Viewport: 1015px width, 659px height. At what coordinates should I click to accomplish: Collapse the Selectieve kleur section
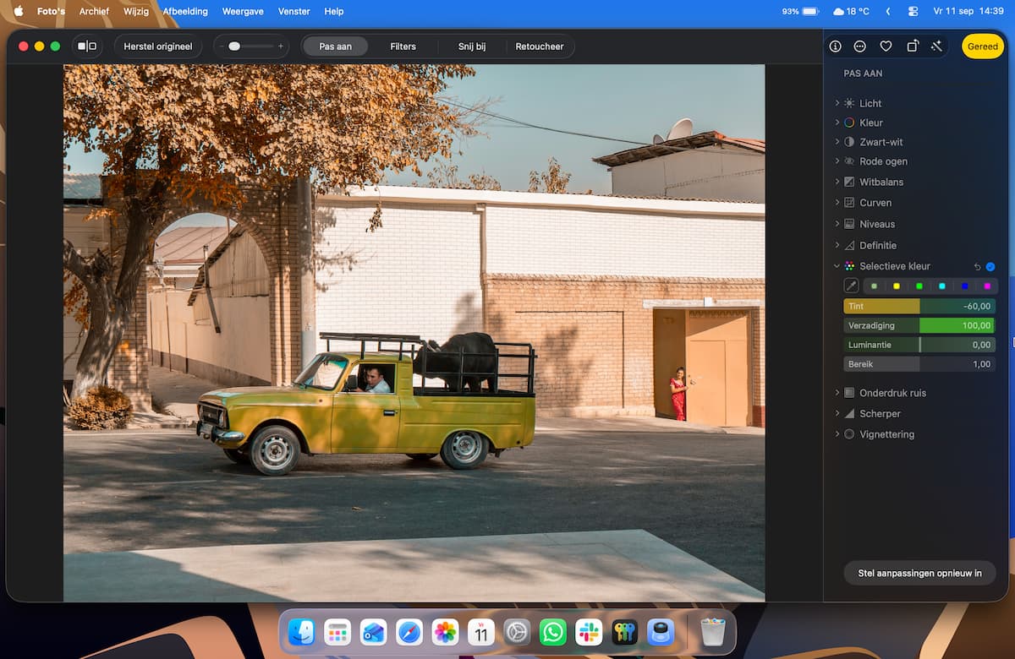(x=837, y=266)
